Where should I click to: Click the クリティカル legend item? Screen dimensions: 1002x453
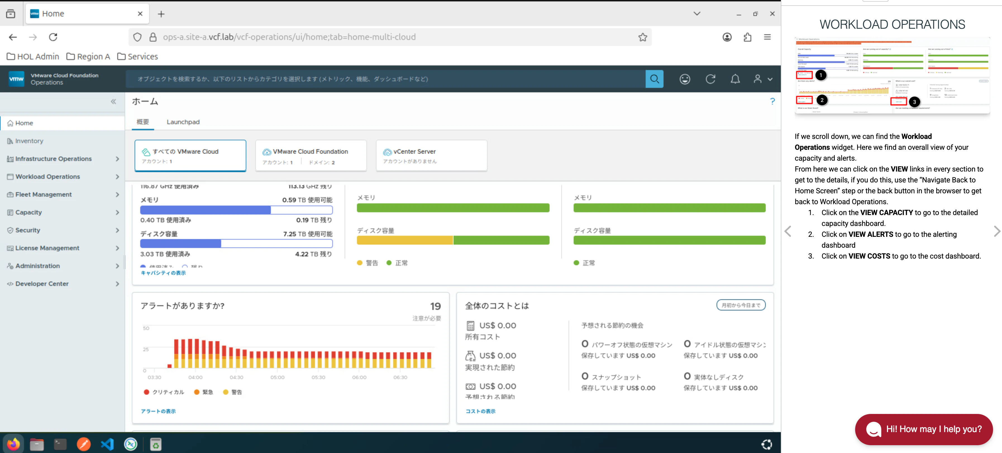163,392
